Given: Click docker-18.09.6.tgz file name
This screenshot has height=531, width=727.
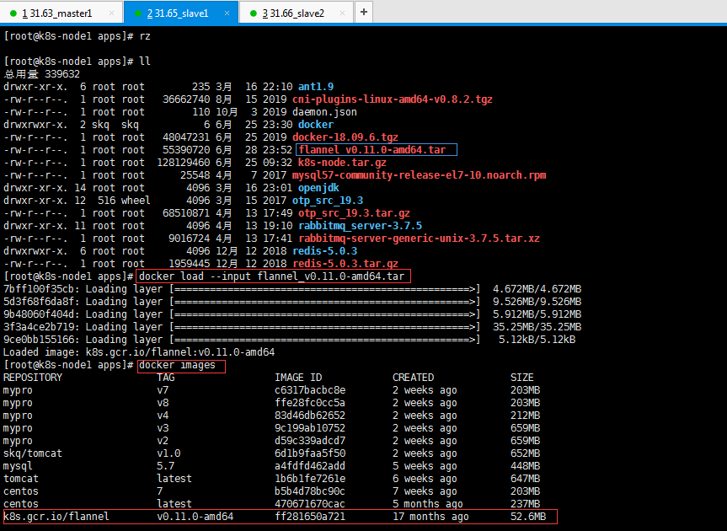Looking at the screenshot, I should [345, 137].
